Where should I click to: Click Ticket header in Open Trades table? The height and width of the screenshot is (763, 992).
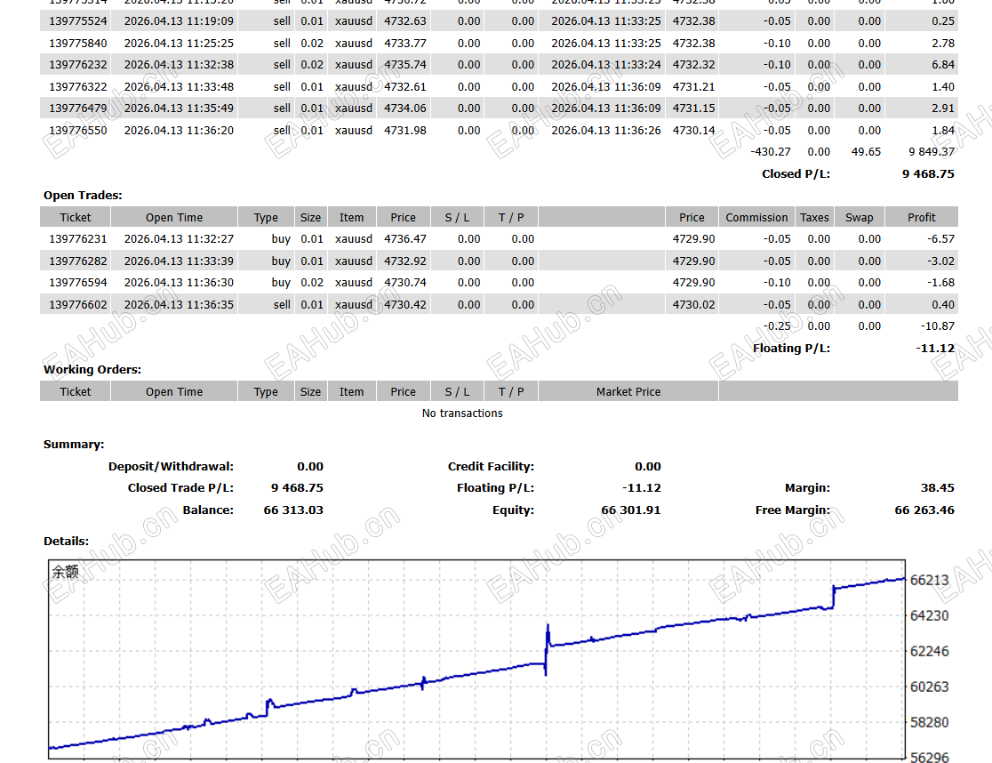pyautogui.click(x=76, y=218)
